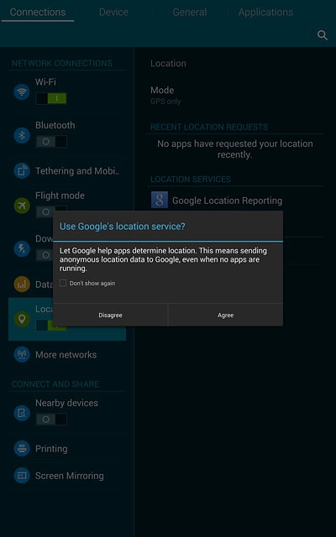
Task: Tap the Screen Mirroring icon
Action: [22, 476]
